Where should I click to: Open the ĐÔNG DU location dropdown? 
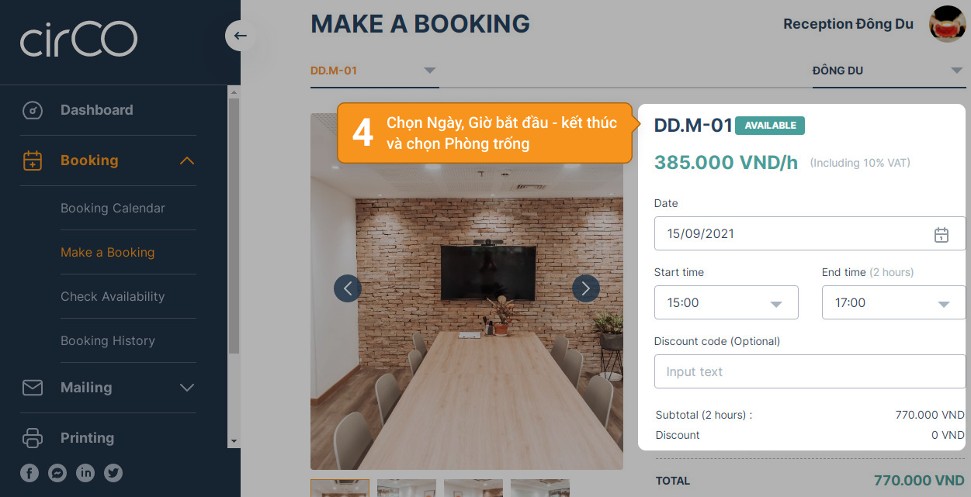(888, 71)
